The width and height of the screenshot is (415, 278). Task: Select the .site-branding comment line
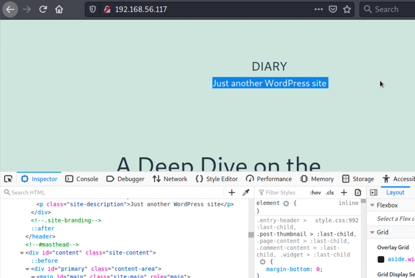pos(66,220)
